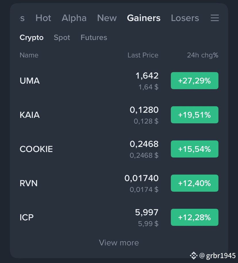The image size is (238, 263).
Task: Open the hamburger menu icon
Action: [215, 18]
